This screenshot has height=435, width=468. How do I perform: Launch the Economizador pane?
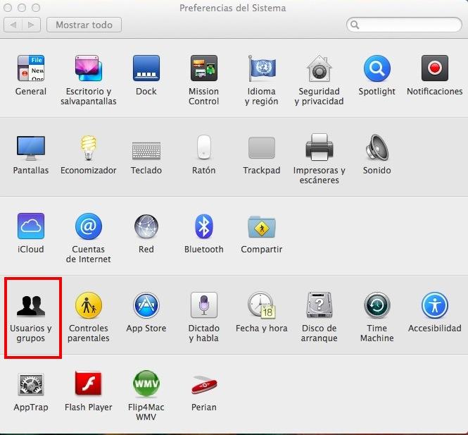[89, 148]
